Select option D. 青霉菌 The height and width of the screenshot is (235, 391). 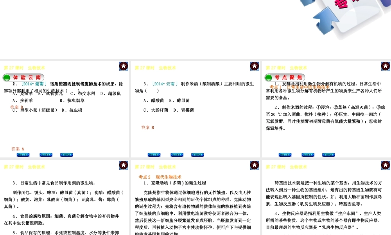pos(183,110)
